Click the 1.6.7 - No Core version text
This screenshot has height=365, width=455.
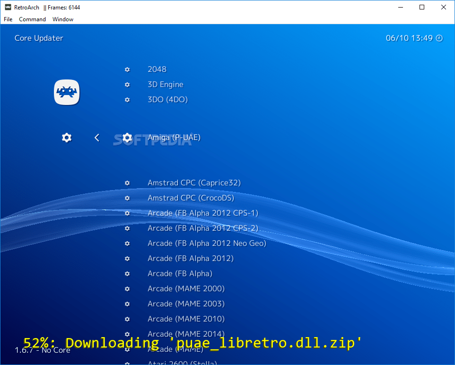[x=43, y=350]
